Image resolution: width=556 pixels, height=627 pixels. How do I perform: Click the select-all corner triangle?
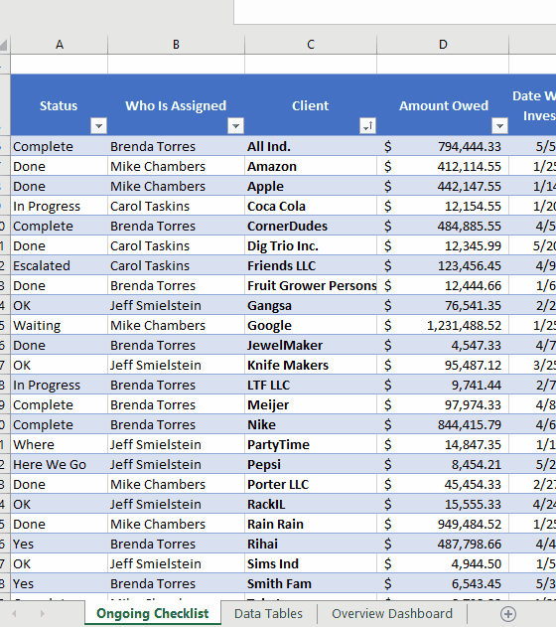[x=4, y=45]
